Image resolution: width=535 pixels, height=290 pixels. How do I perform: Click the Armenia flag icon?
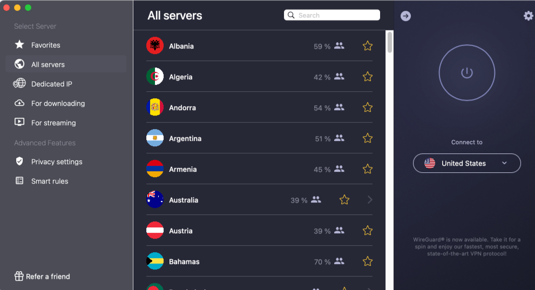[x=155, y=168]
